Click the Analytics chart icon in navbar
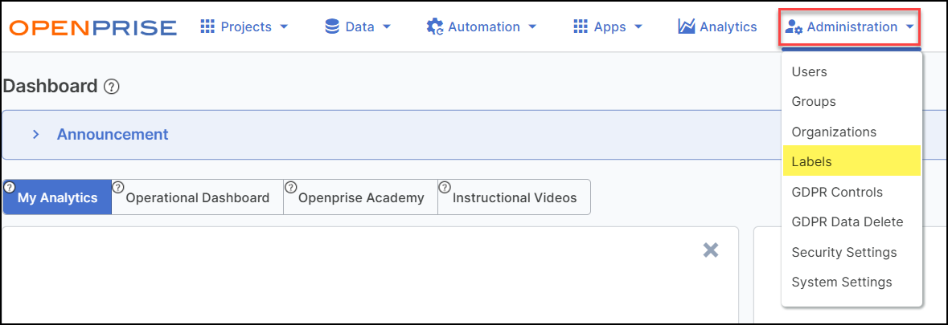 click(x=686, y=26)
